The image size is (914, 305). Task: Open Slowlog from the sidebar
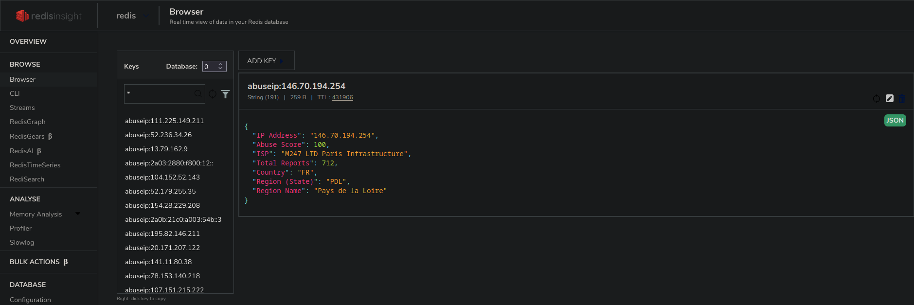point(22,242)
